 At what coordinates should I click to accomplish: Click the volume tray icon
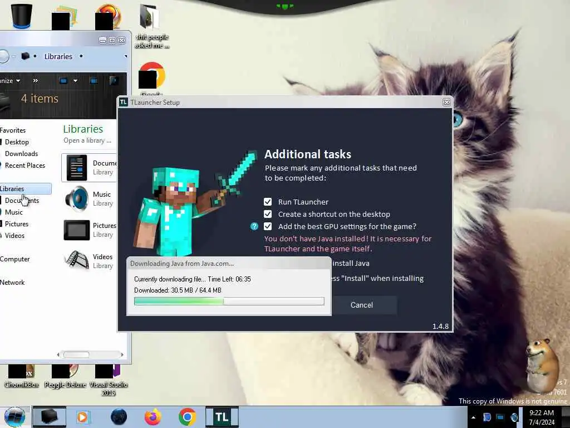pyautogui.click(x=514, y=417)
